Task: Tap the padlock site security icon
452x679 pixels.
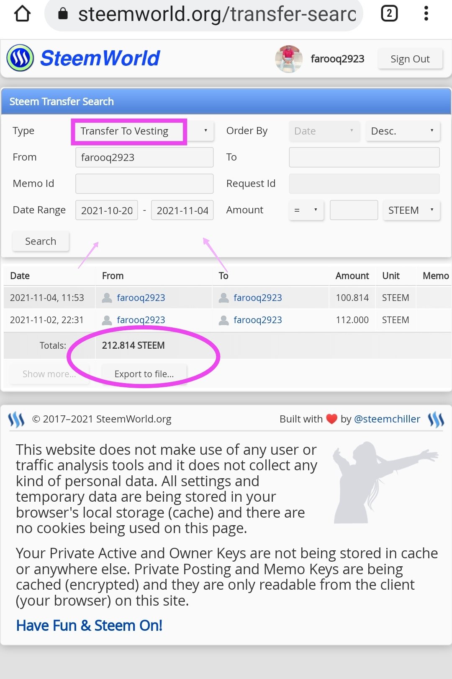Action: 63,13
